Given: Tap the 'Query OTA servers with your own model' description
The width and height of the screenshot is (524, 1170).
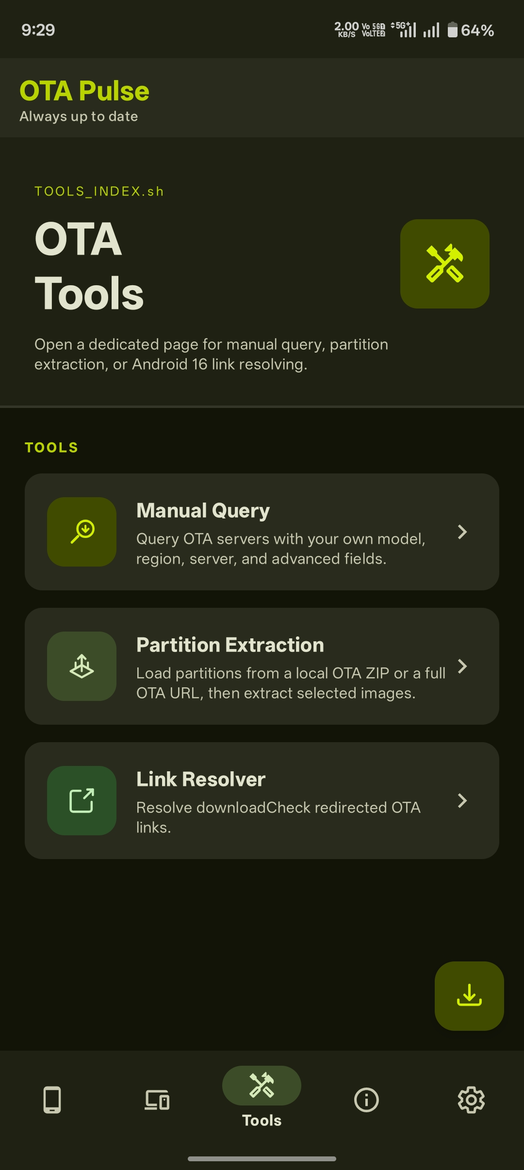Looking at the screenshot, I should coord(281,549).
